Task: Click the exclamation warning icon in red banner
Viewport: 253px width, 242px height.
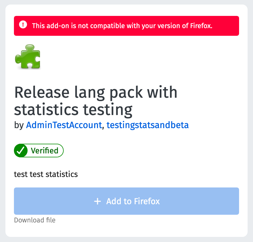Action: [23, 24]
